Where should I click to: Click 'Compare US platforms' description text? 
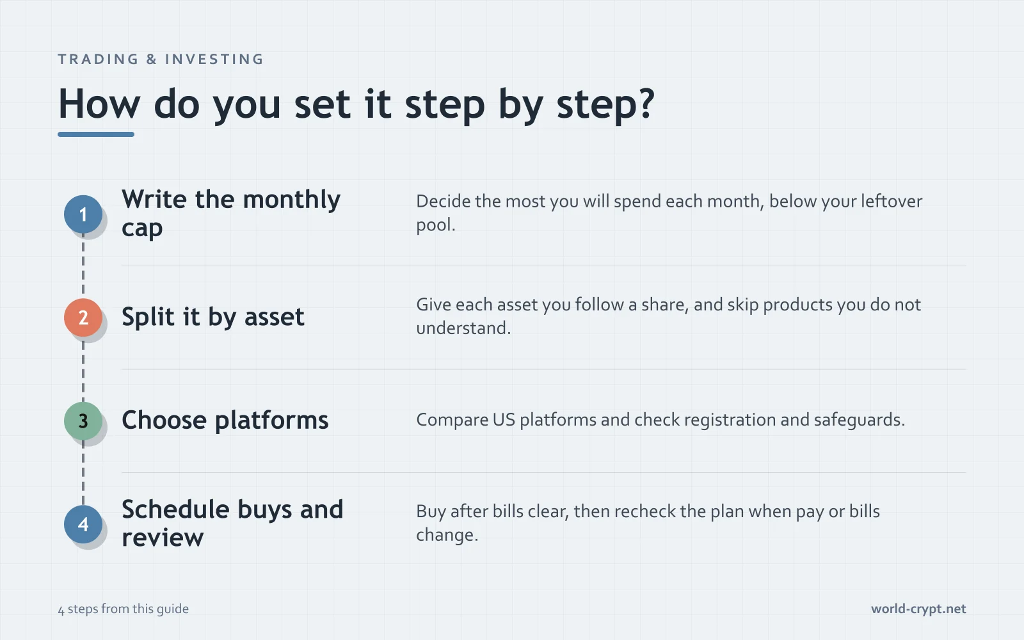(660, 420)
